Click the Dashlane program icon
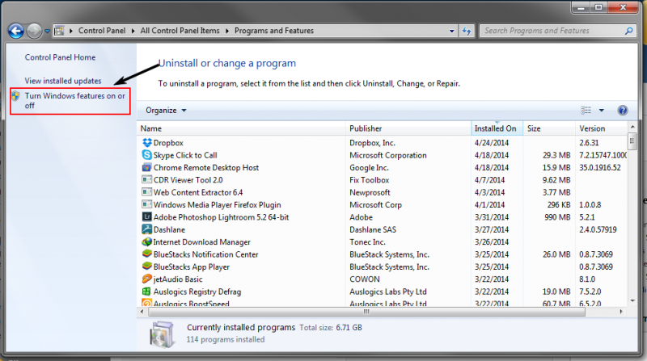Image resolution: width=647 pixels, height=361 pixels. tap(147, 229)
